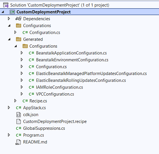159x154 pixels.
Task: Click the C# icon beside GlobalSuppressions.cs
Action: point(19,128)
